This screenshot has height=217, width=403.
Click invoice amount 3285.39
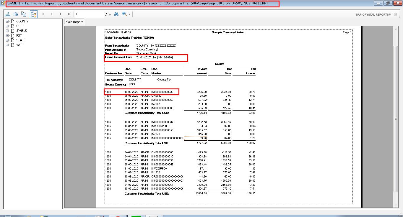(x=202, y=92)
